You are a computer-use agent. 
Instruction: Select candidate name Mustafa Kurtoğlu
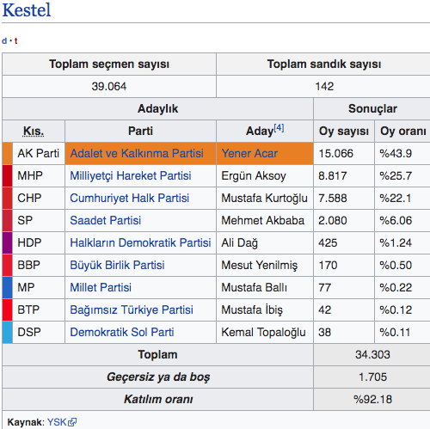coord(264,198)
